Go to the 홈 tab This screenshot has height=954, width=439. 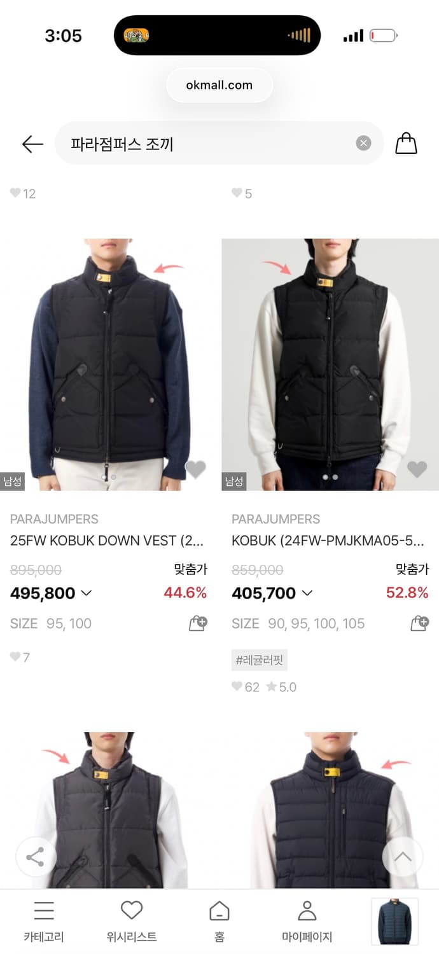click(219, 922)
